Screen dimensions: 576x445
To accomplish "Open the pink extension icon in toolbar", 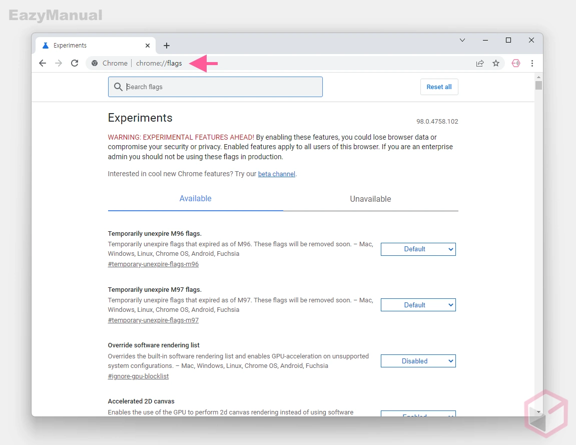I will 516,63.
